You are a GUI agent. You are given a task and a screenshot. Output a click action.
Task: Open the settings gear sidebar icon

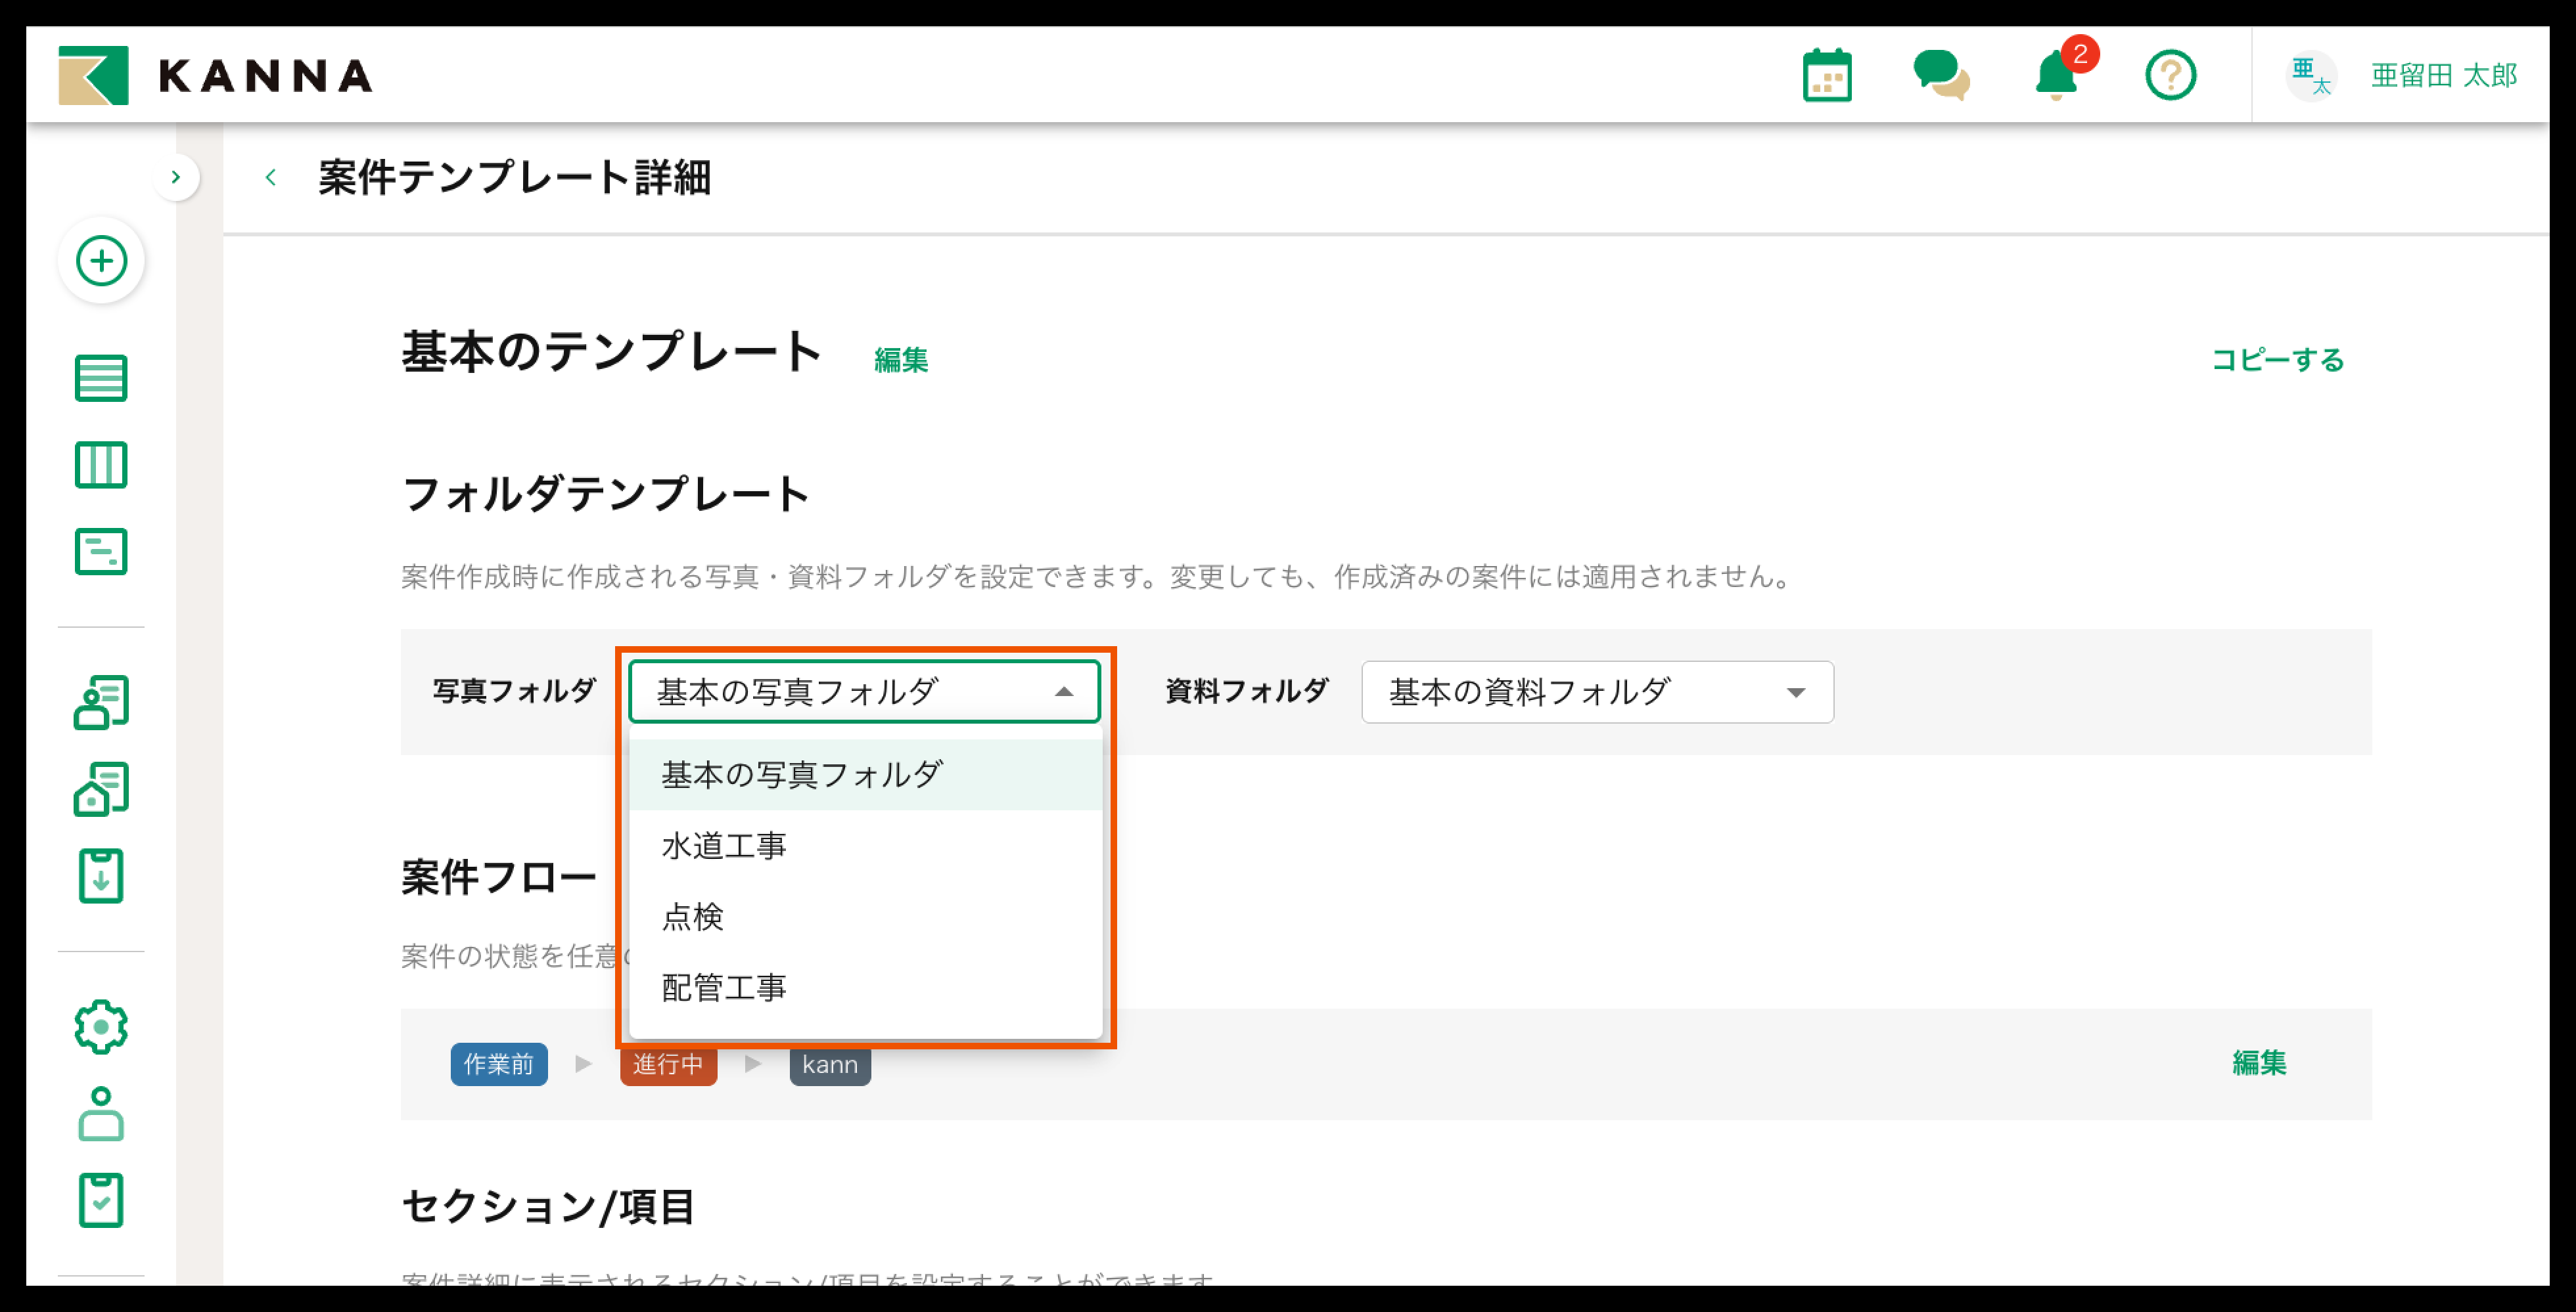pyautogui.click(x=101, y=1026)
